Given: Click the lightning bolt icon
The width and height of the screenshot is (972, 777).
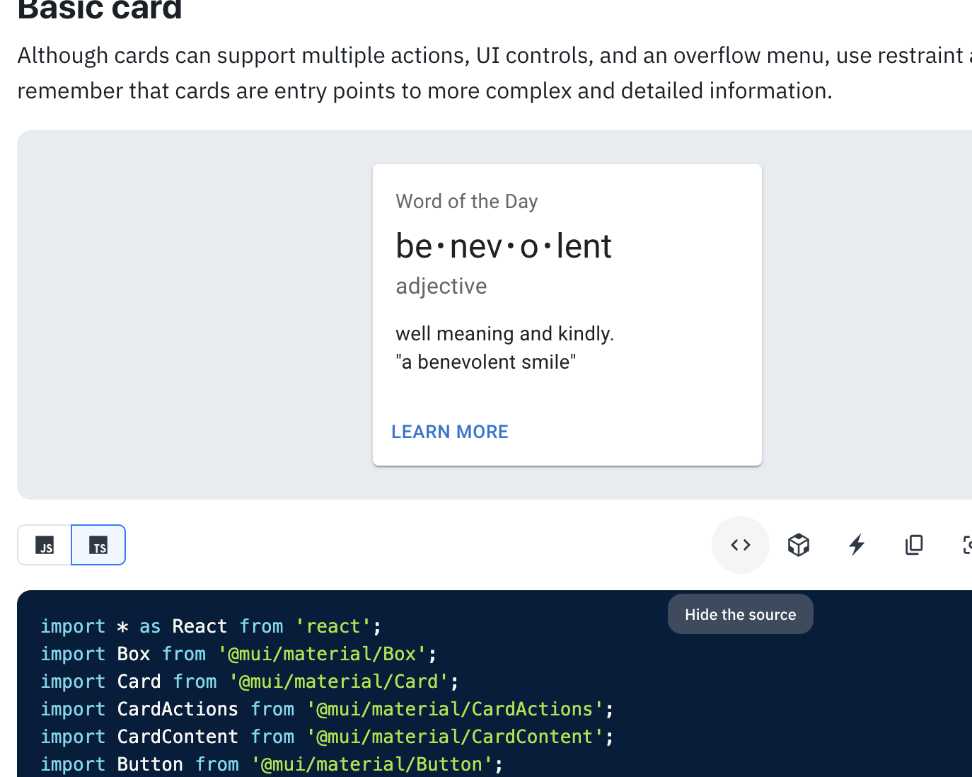Looking at the screenshot, I should pos(857,545).
